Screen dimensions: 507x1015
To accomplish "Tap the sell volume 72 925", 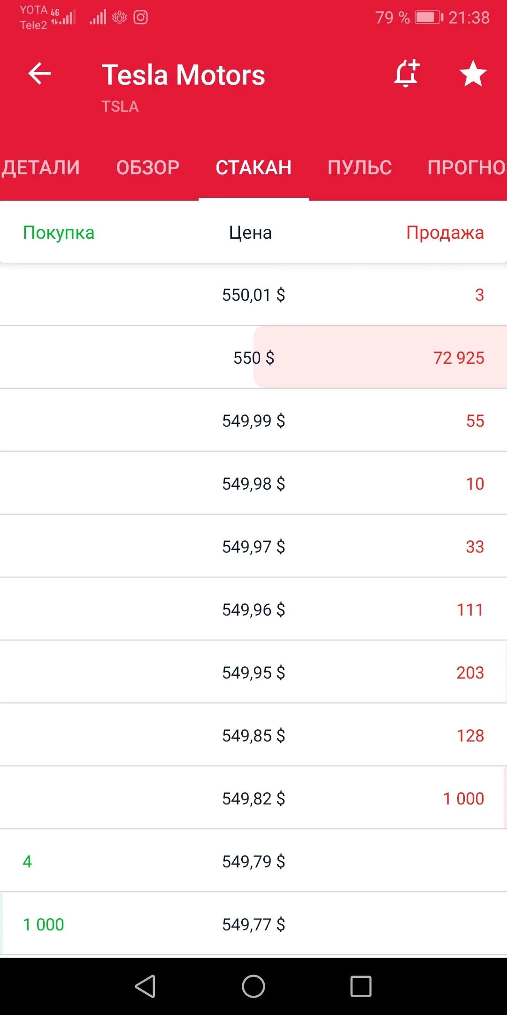I will pos(459,358).
